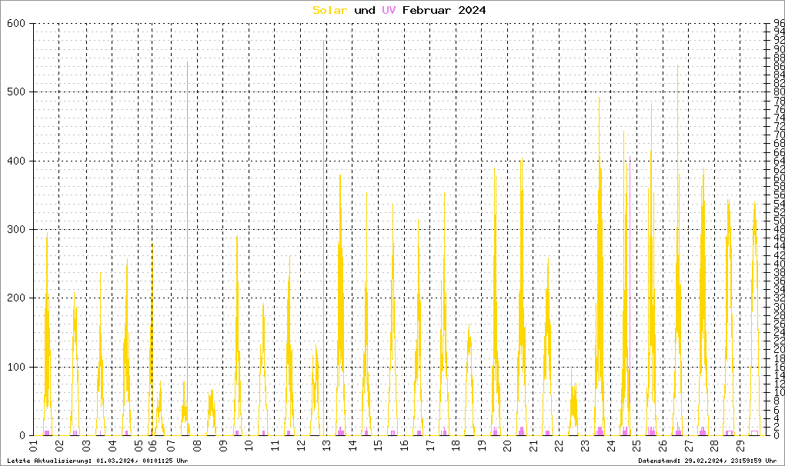Select day "07" on the x-axis
The height and width of the screenshot is (466, 785).
coord(169,445)
